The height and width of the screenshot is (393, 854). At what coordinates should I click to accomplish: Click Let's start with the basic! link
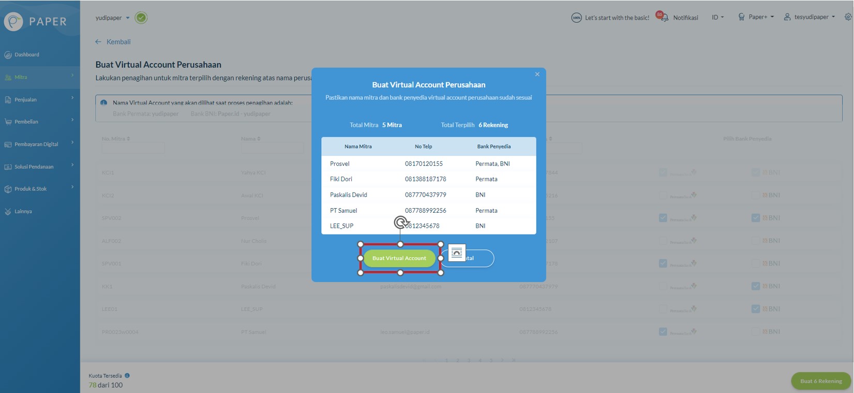[617, 18]
